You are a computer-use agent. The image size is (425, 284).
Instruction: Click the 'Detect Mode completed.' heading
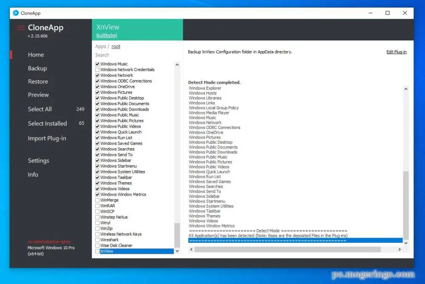click(x=214, y=82)
